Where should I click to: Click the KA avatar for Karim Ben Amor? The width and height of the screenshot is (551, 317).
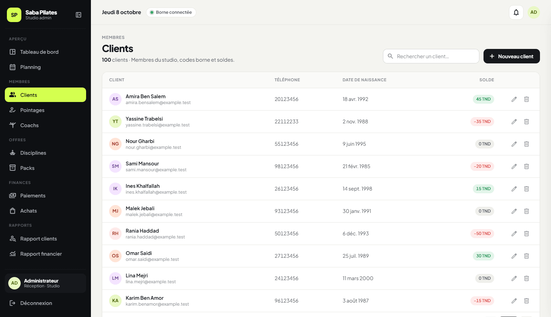coord(115,301)
